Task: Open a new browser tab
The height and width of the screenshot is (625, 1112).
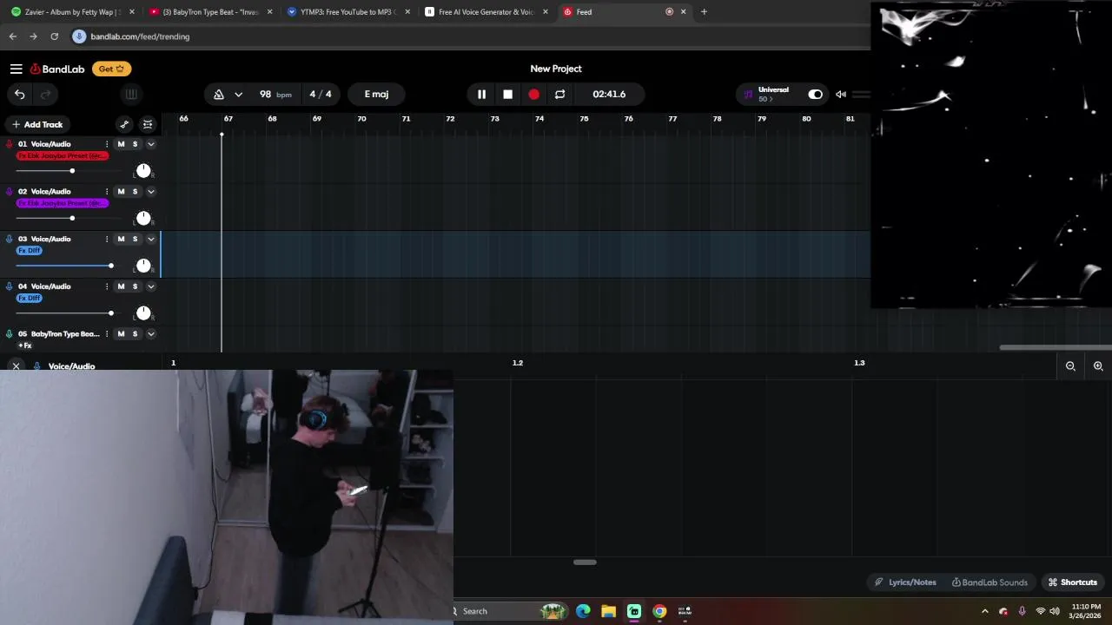Action: tap(704, 12)
